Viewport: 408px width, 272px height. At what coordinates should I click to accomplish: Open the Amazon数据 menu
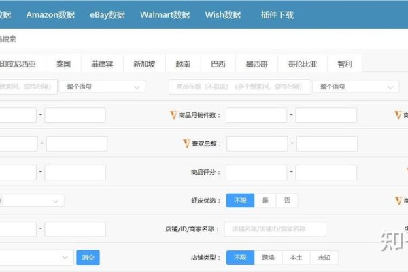[50, 14]
